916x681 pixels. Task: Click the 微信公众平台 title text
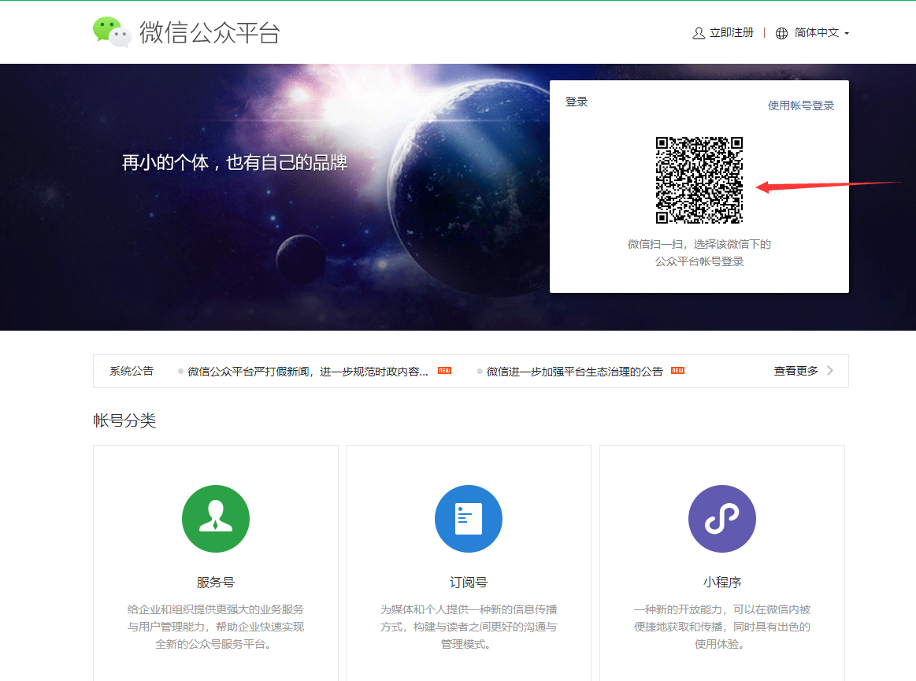[x=210, y=32]
